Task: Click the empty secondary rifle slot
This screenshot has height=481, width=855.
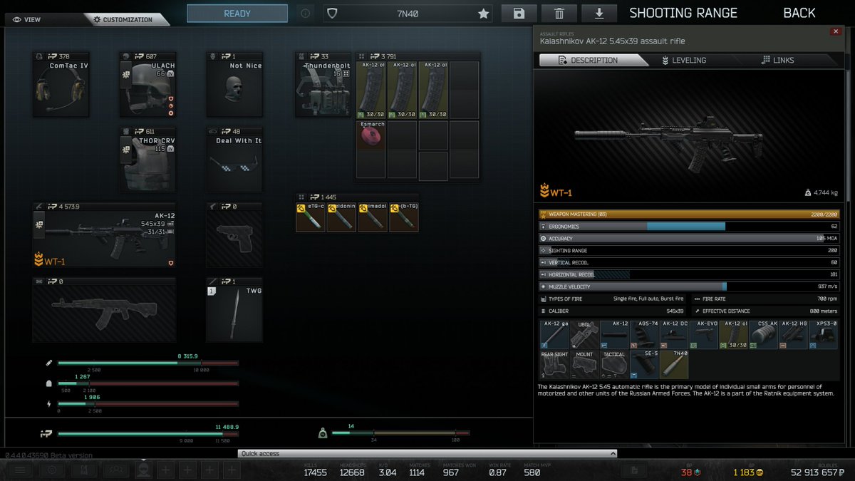Action: click(104, 310)
